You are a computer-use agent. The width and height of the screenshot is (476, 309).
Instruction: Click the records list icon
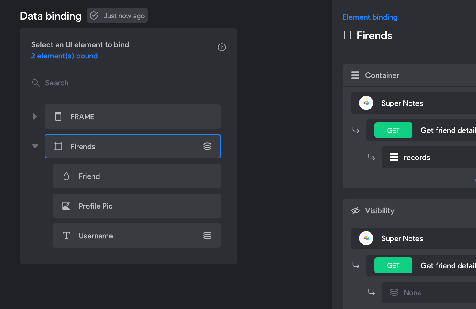394,157
